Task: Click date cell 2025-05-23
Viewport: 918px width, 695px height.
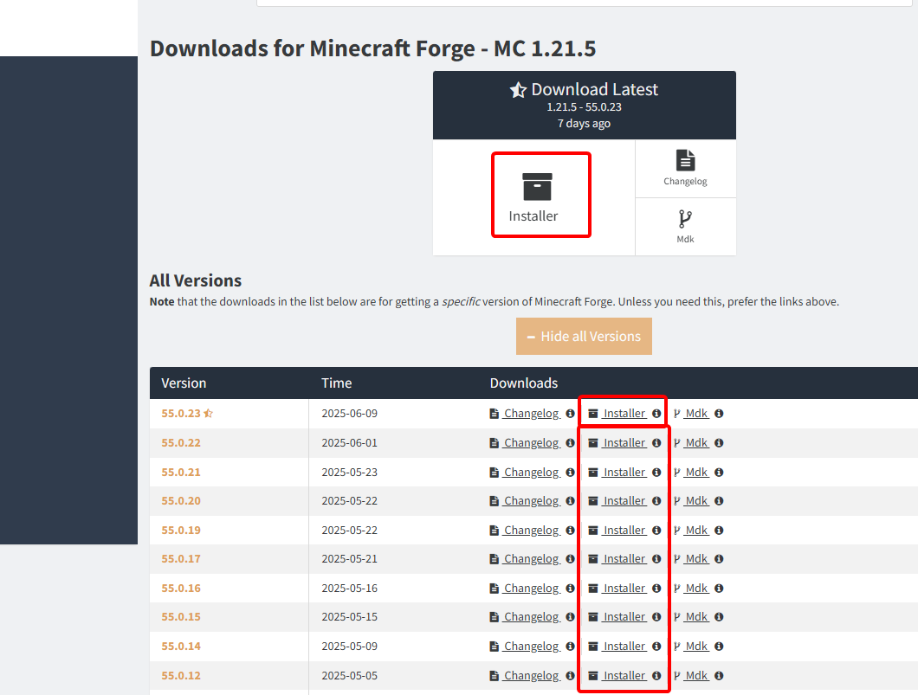Action: pyautogui.click(x=350, y=472)
